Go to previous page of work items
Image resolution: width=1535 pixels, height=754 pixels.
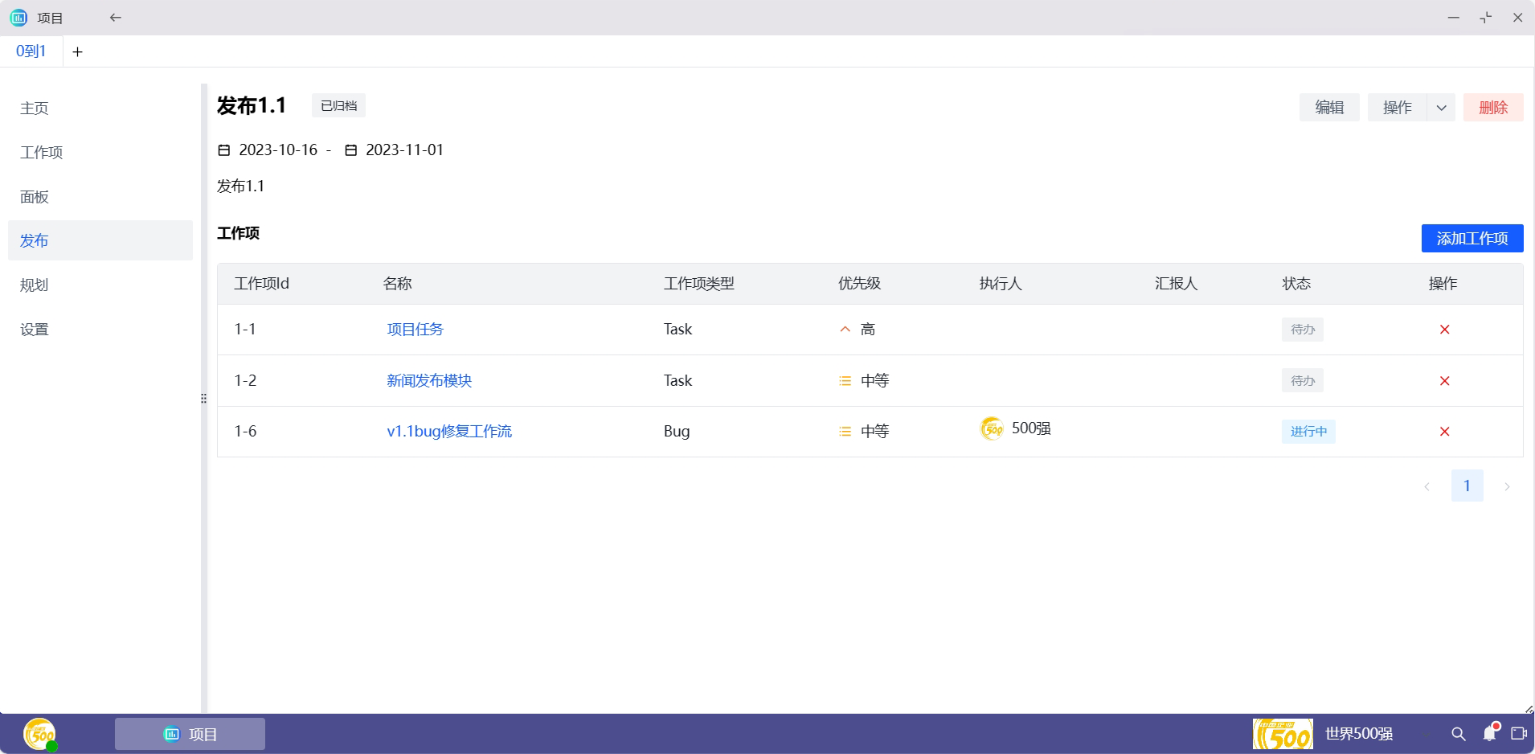(1427, 486)
